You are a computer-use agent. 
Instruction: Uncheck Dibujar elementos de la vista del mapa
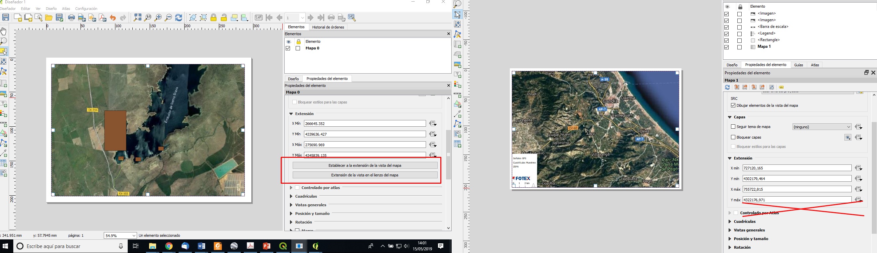(733, 106)
